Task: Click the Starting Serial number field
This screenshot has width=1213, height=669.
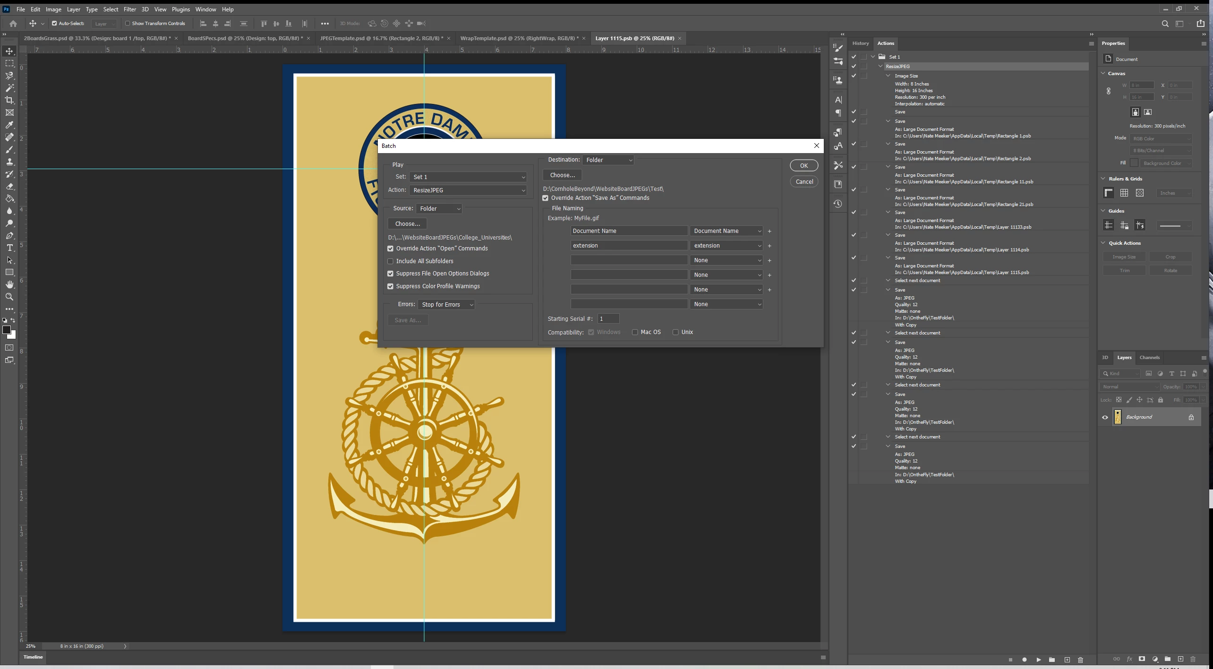Action: [608, 319]
